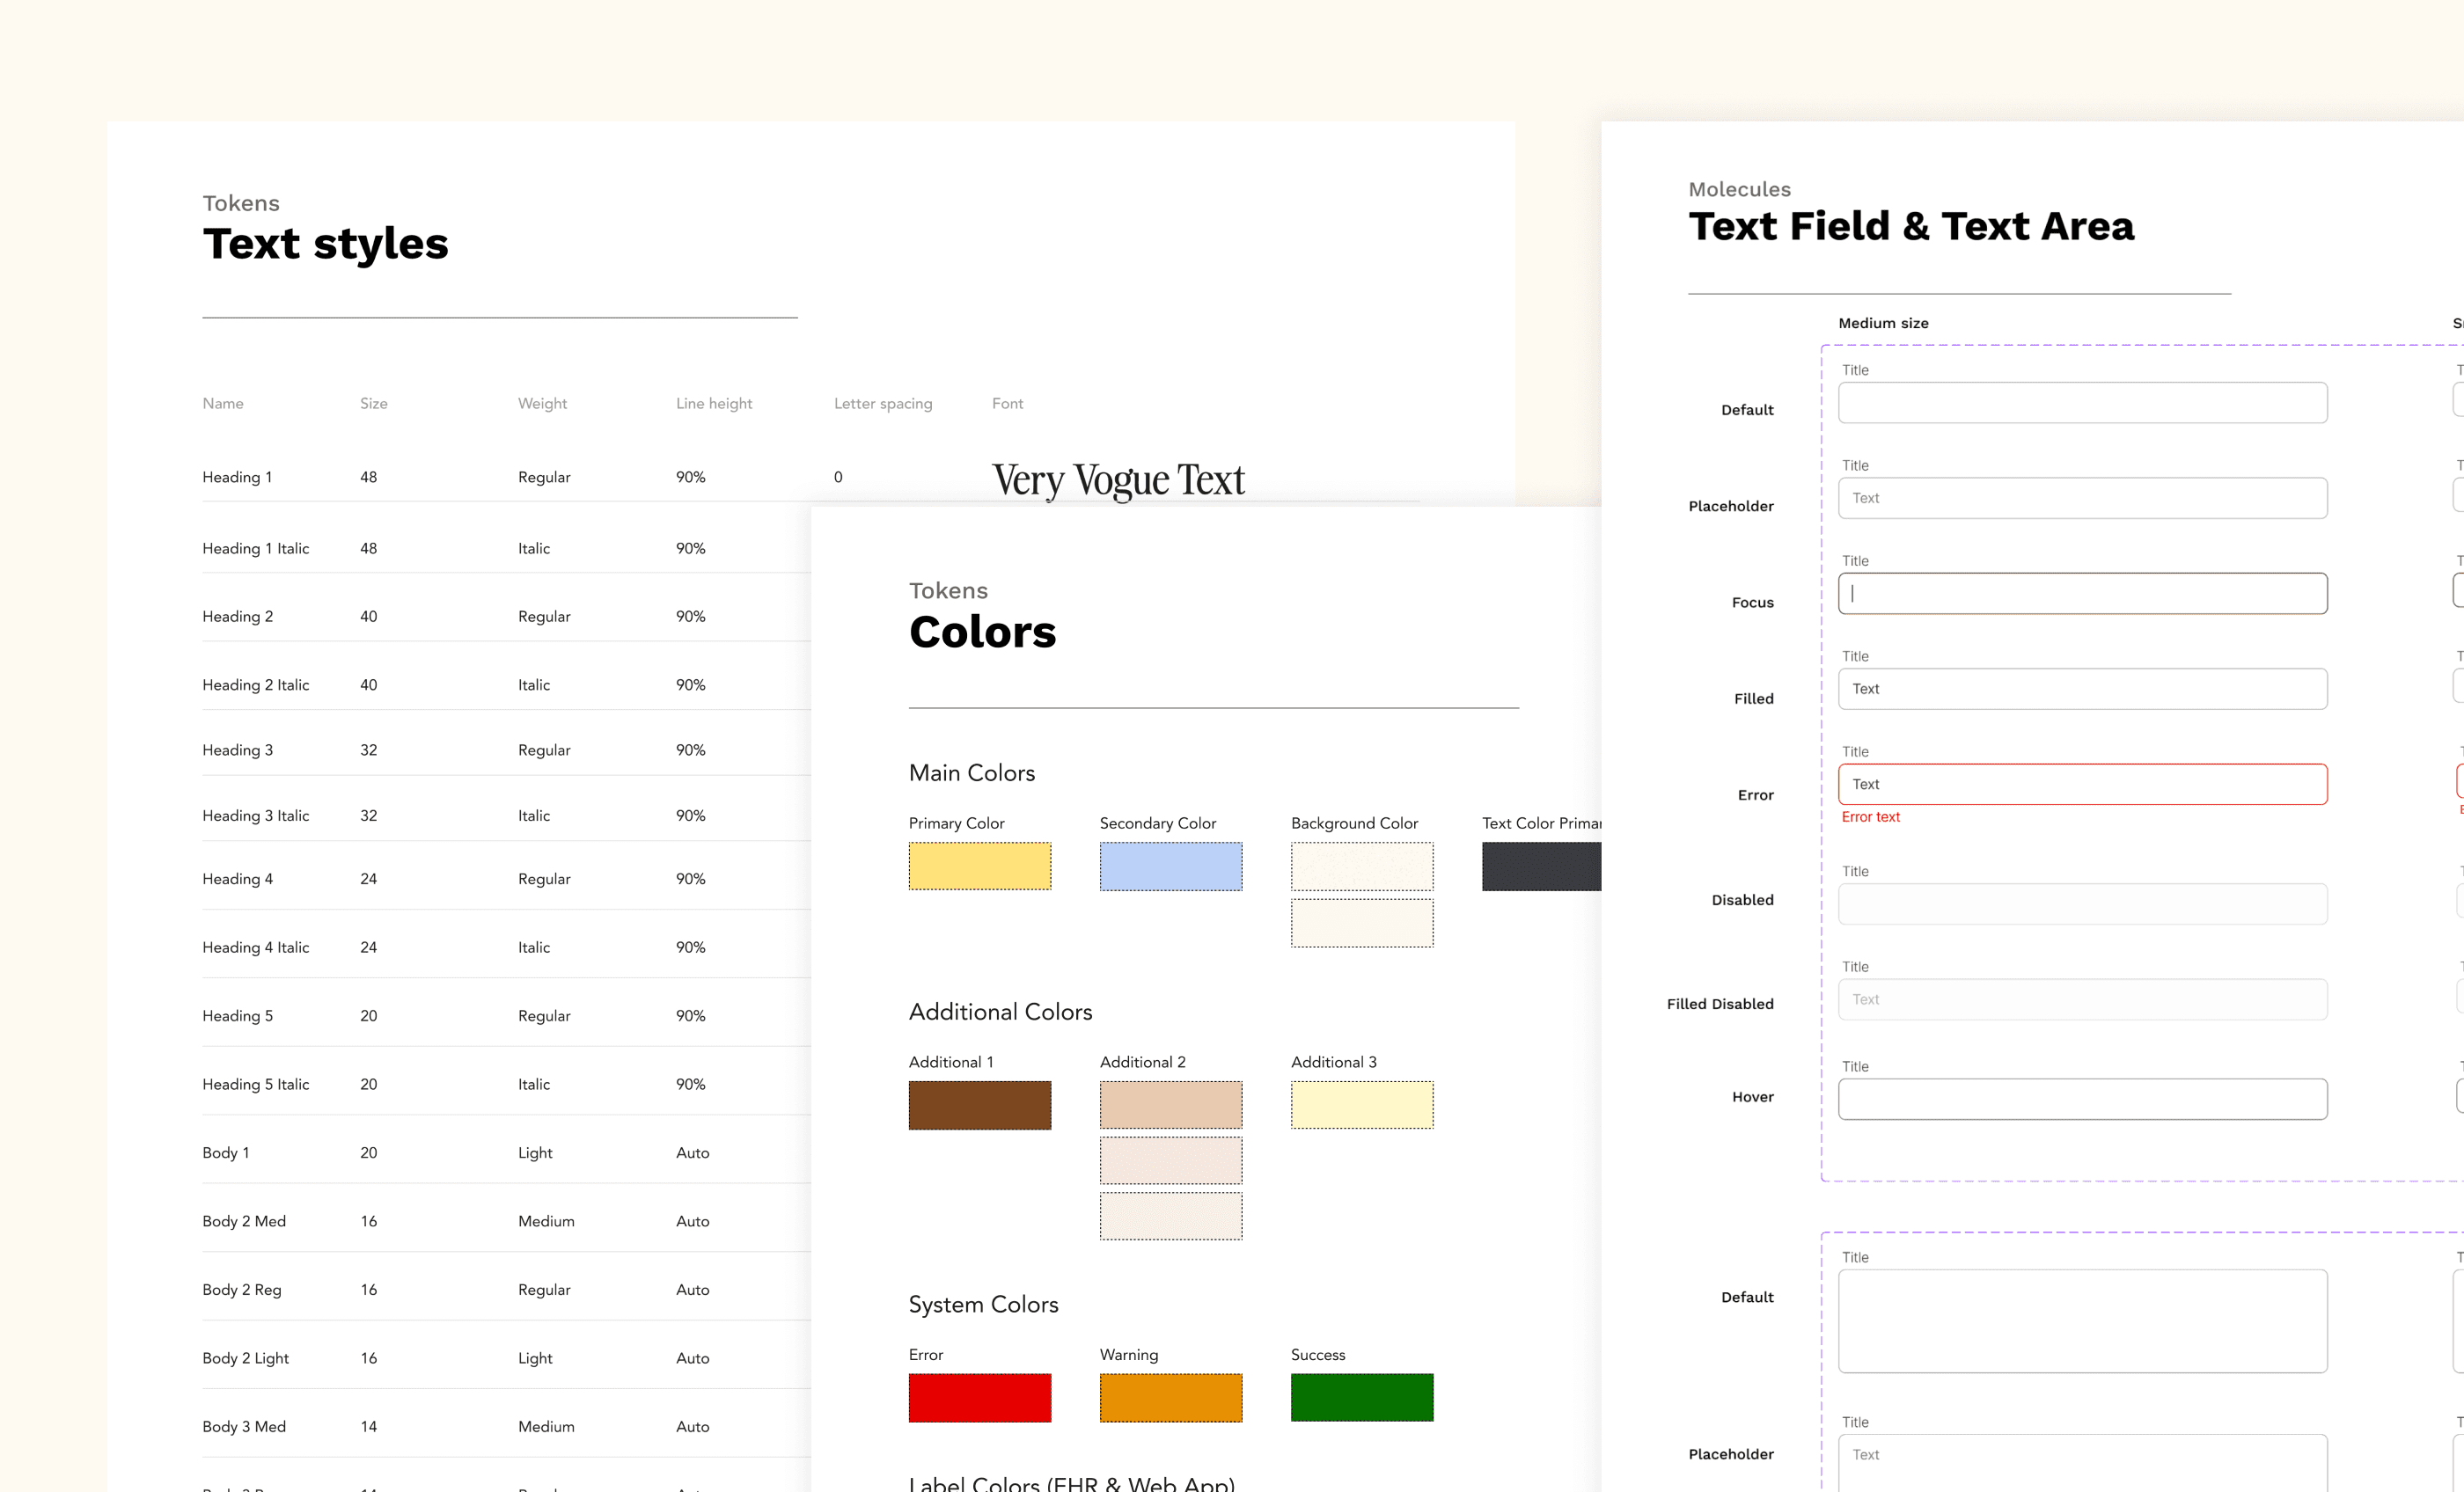Image resolution: width=2464 pixels, height=1492 pixels.
Task: Click the Placeholder state text field
Action: click(x=2082, y=498)
